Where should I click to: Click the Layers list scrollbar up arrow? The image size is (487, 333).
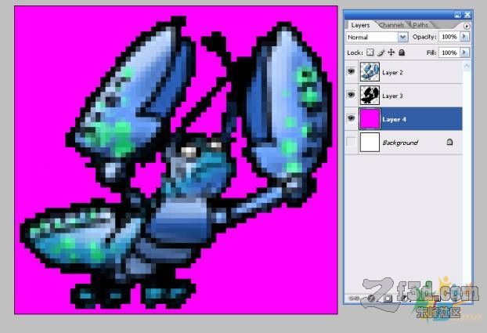[467, 66]
